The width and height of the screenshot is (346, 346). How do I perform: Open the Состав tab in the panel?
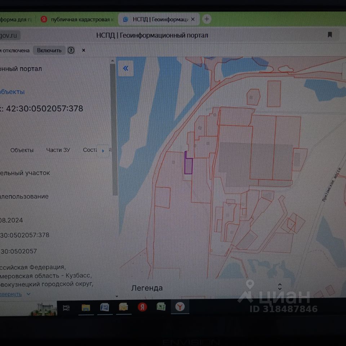pos(90,150)
